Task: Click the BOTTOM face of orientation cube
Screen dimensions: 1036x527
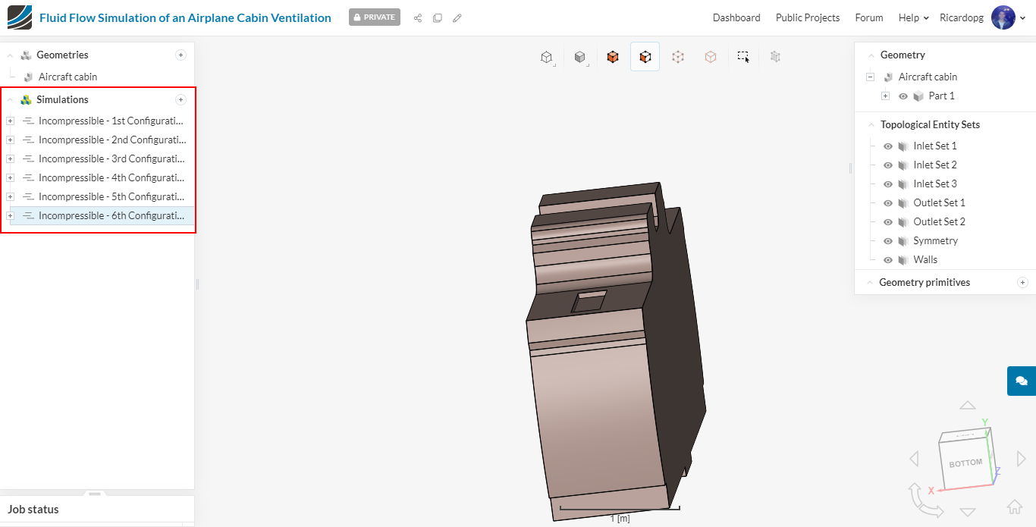Action: click(x=965, y=463)
